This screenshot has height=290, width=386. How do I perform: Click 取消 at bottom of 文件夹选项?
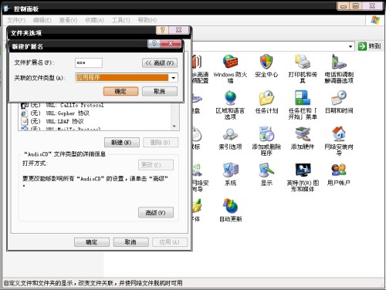(x=130, y=242)
